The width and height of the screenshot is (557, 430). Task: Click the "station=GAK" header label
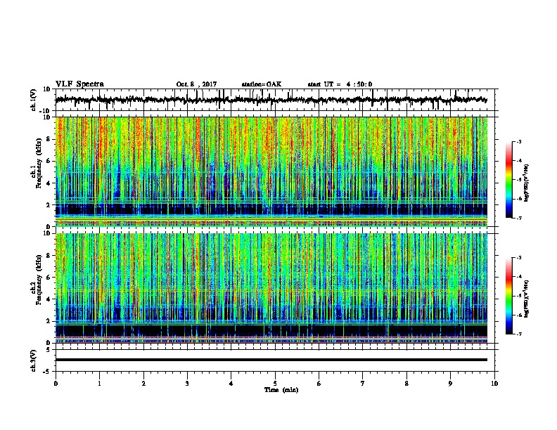pyautogui.click(x=262, y=84)
